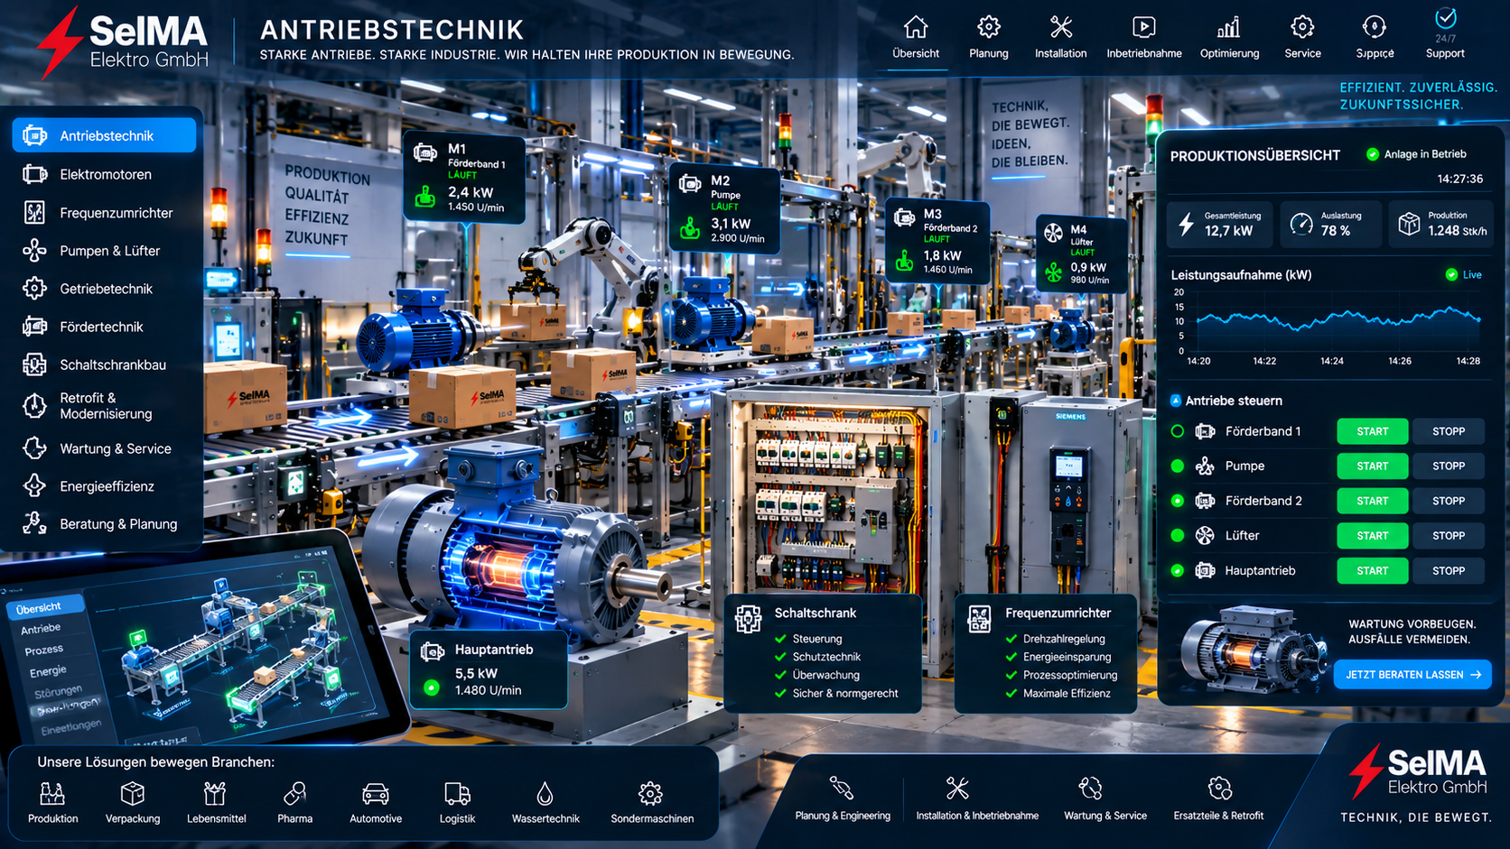This screenshot has height=849, width=1510.
Task: Toggle the Förderband 2 status indicator
Action: coord(1178,501)
